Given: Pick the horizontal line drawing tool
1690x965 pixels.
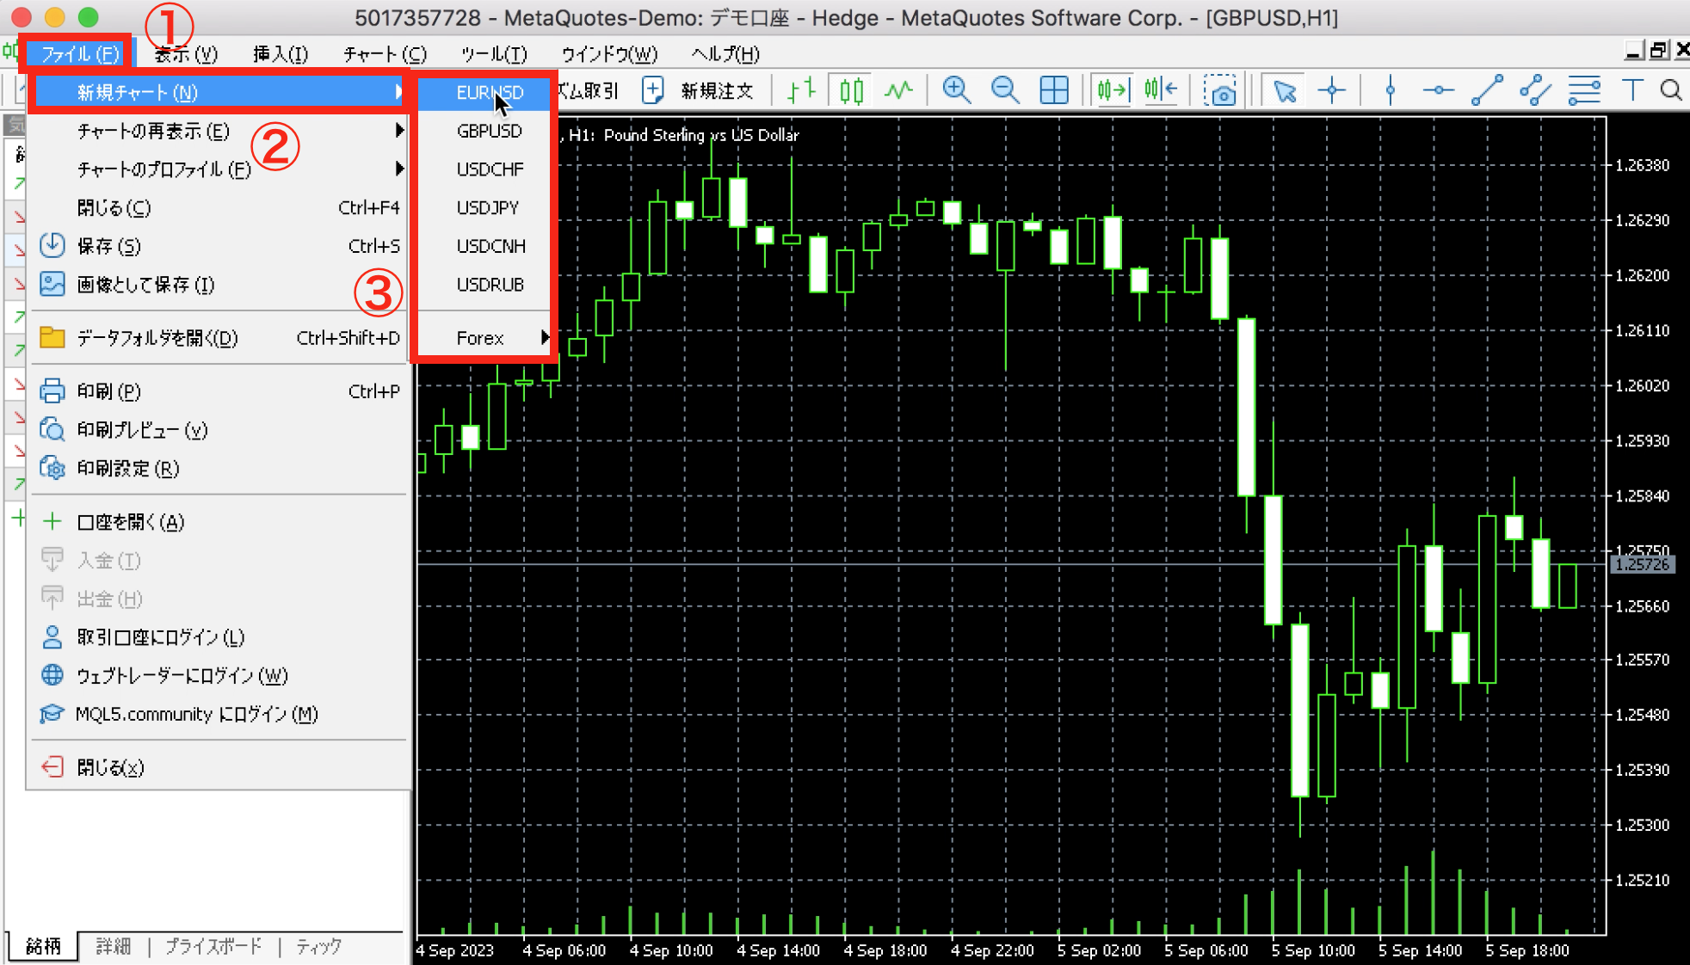Looking at the screenshot, I should point(1438,90).
